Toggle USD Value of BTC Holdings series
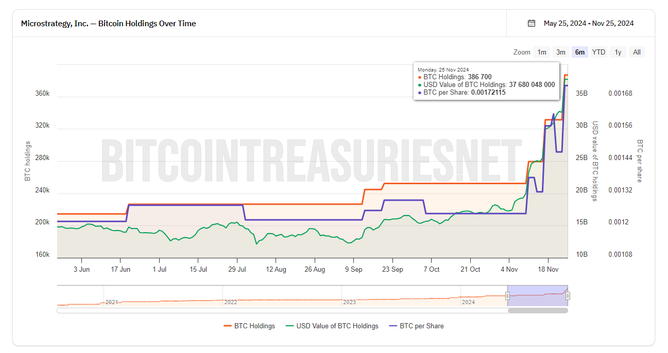Viewport: 668px width, 353px height. click(332, 326)
